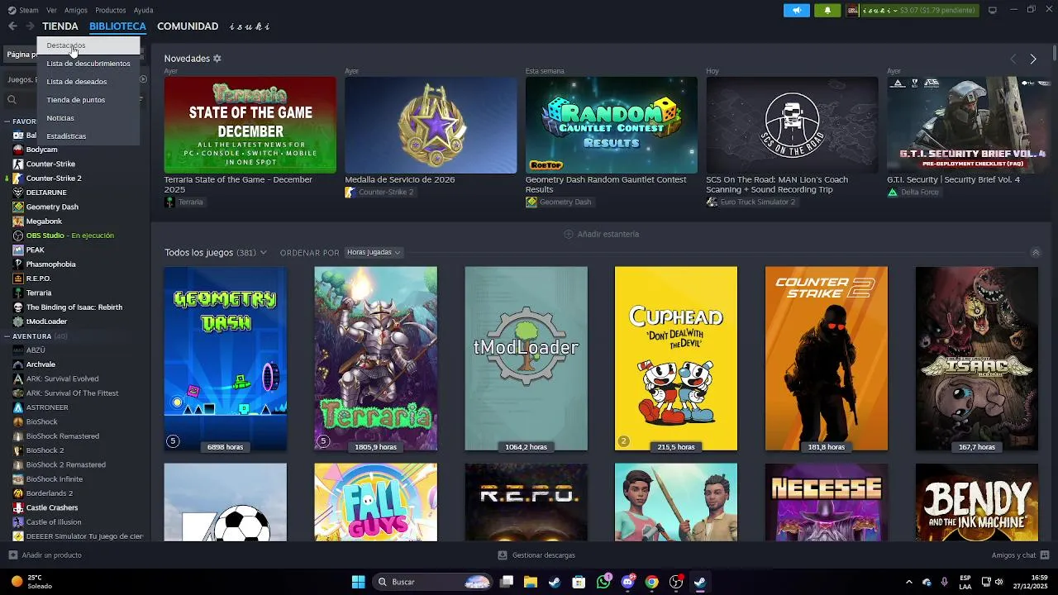The height and width of the screenshot is (595, 1058).
Task: Collapse the FAVORITOS category
Action: point(7,121)
